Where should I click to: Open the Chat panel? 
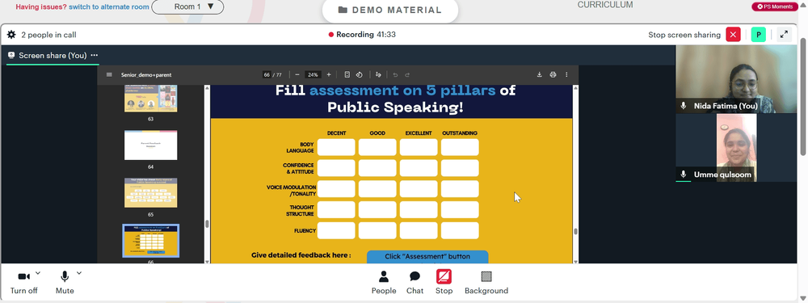pos(415,282)
